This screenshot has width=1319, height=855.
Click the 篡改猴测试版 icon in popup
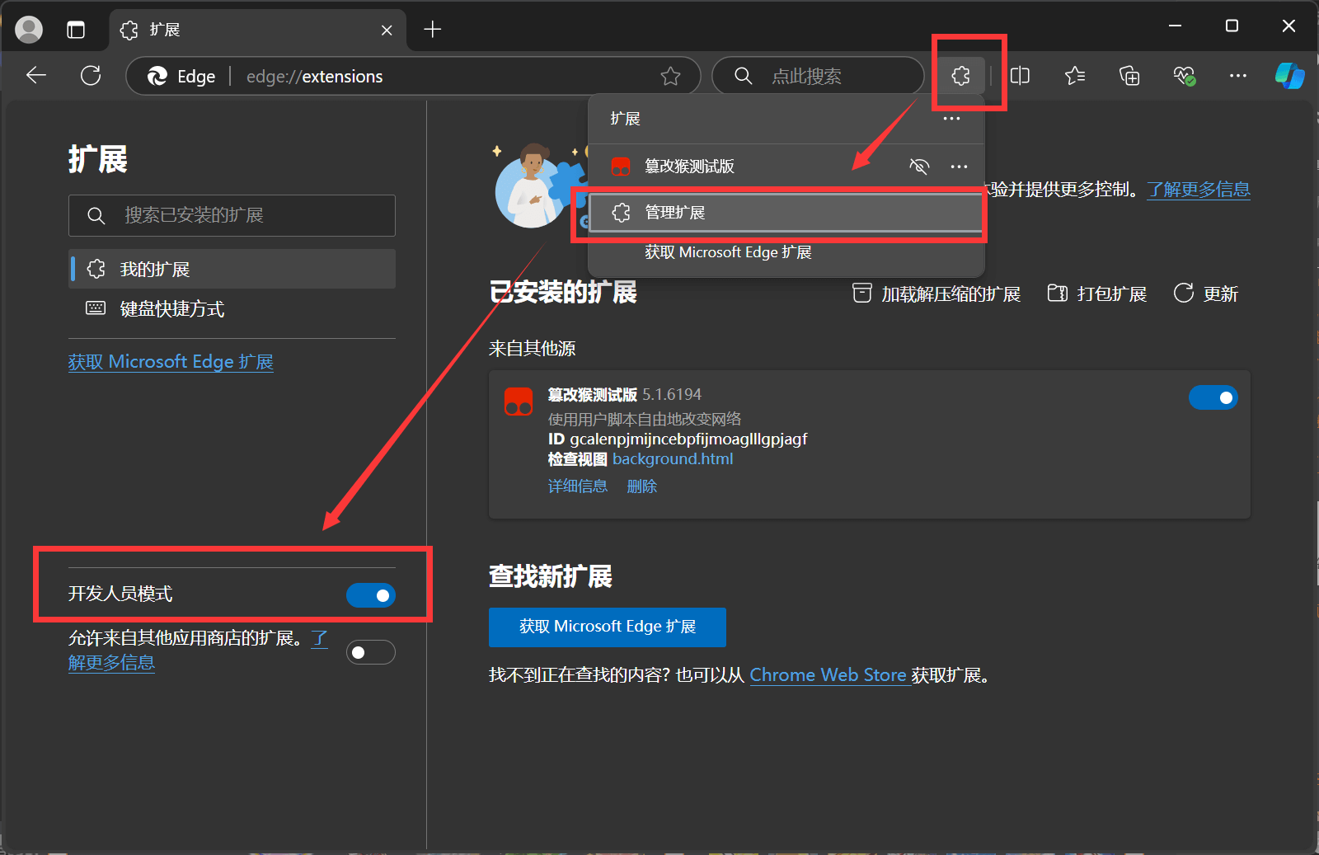click(x=620, y=167)
